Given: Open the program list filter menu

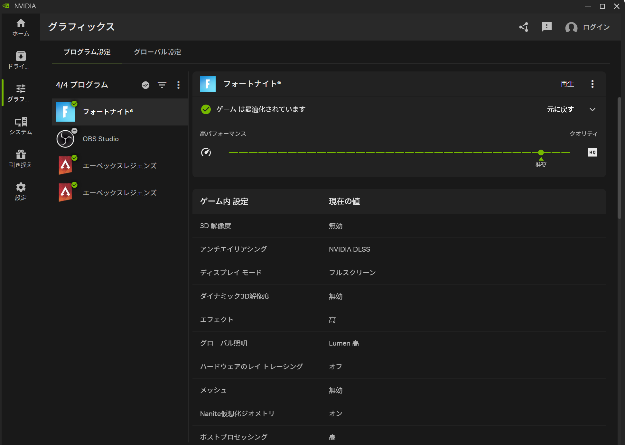Looking at the screenshot, I should (162, 85).
